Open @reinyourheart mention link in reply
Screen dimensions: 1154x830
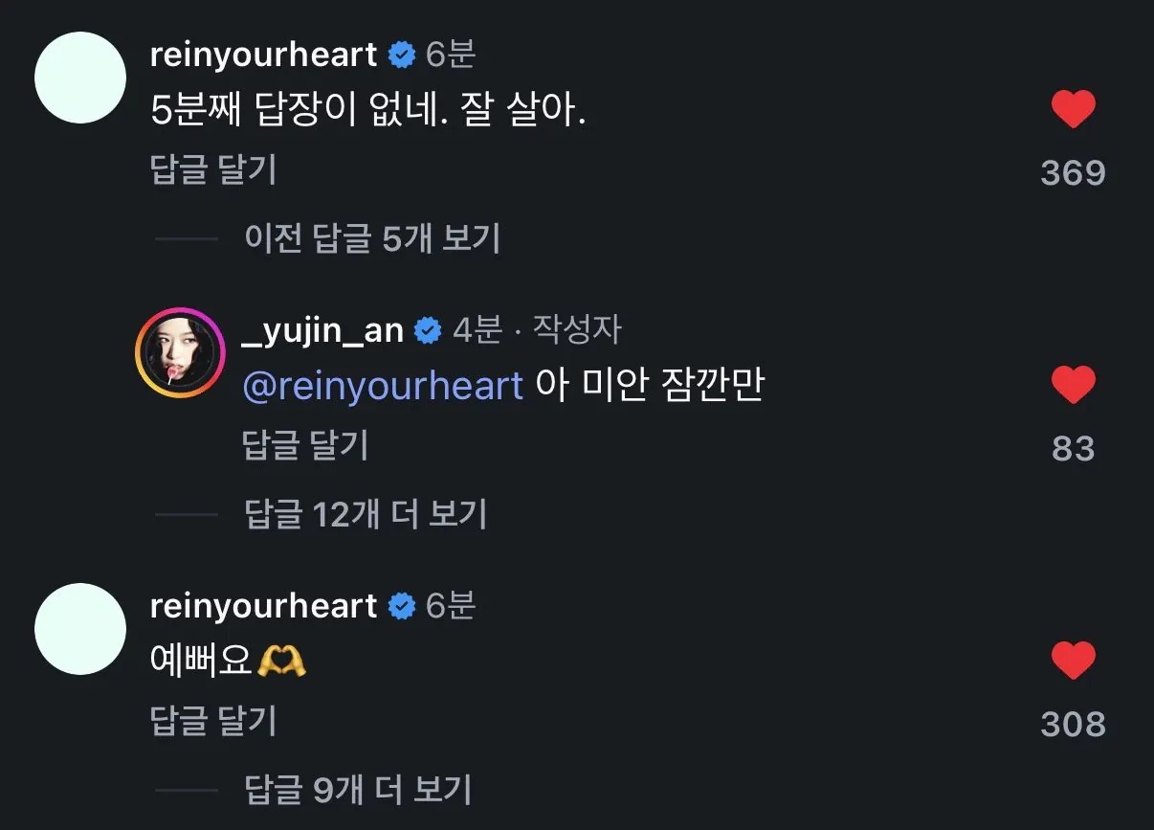[384, 386]
